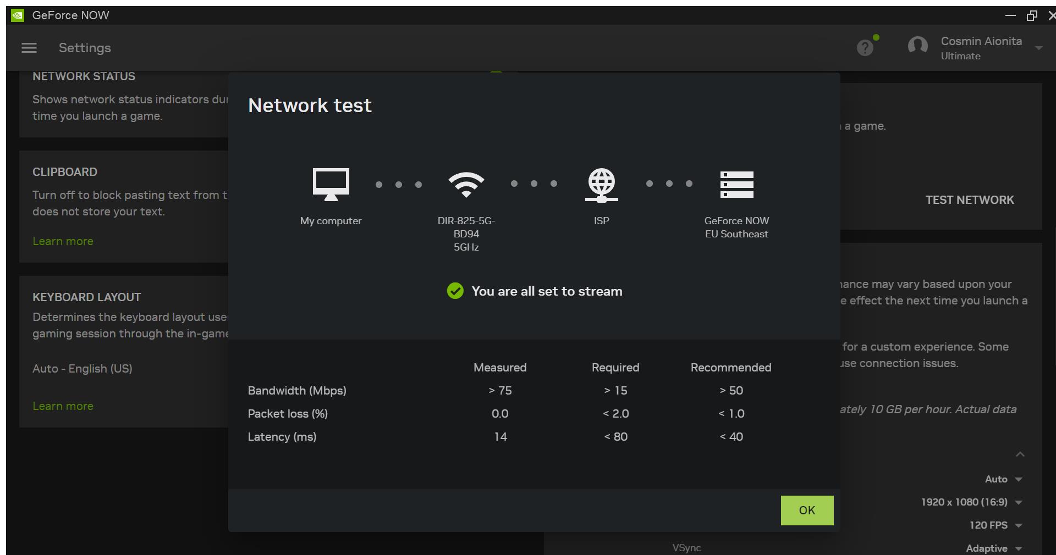Open the hamburger navigation menu
Screen dimensions: 1056x555
pyautogui.click(x=29, y=48)
